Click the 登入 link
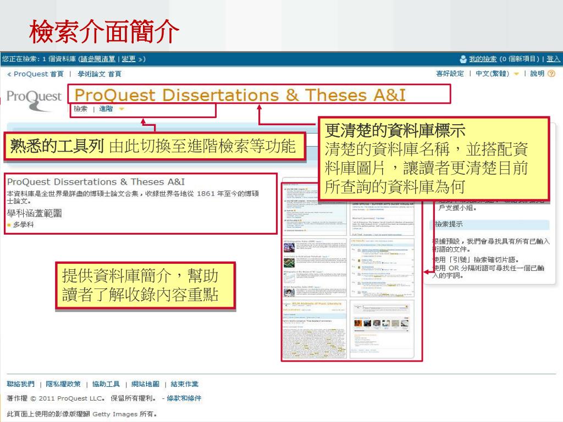 point(553,59)
